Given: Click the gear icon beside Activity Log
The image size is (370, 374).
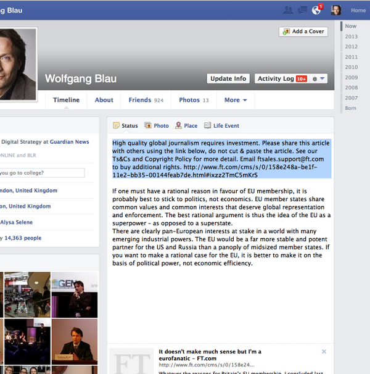Looking at the screenshot, I should [x=314, y=79].
